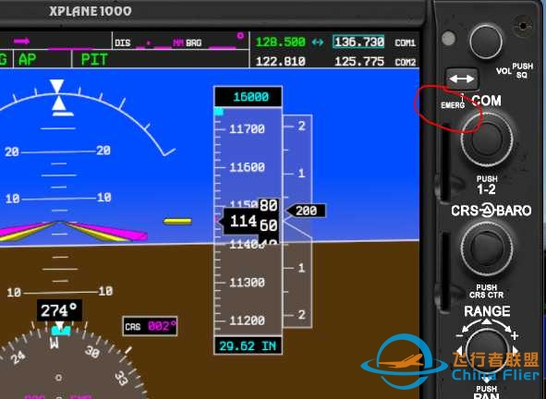Click the CRS 002° course box

click(x=150, y=326)
